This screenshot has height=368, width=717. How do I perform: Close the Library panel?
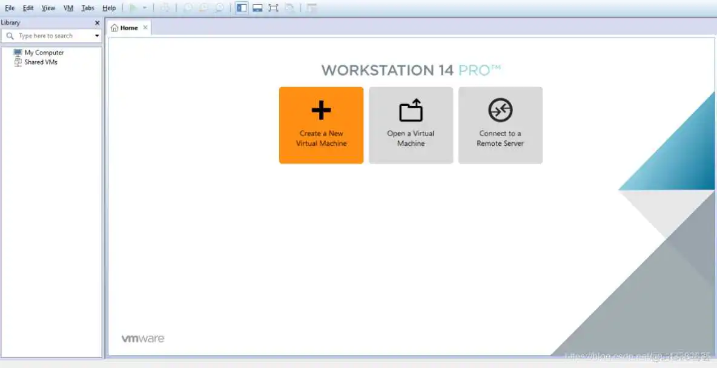tap(97, 23)
